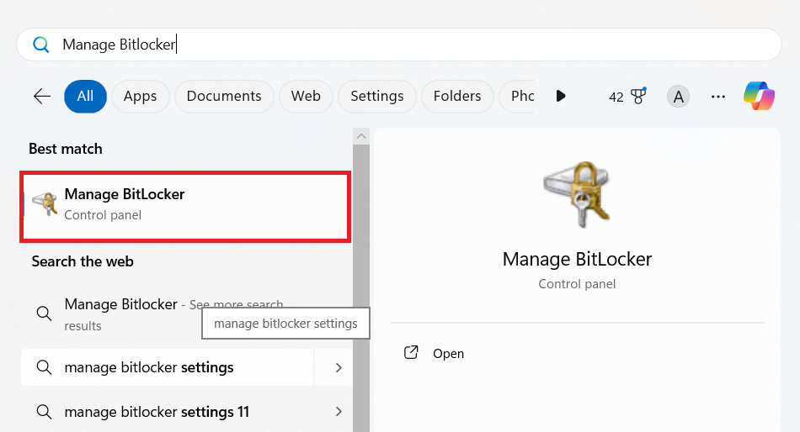Click search icon beside manage bitlocker settings 11
The height and width of the screenshot is (432, 800).
click(x=45, y=412)
